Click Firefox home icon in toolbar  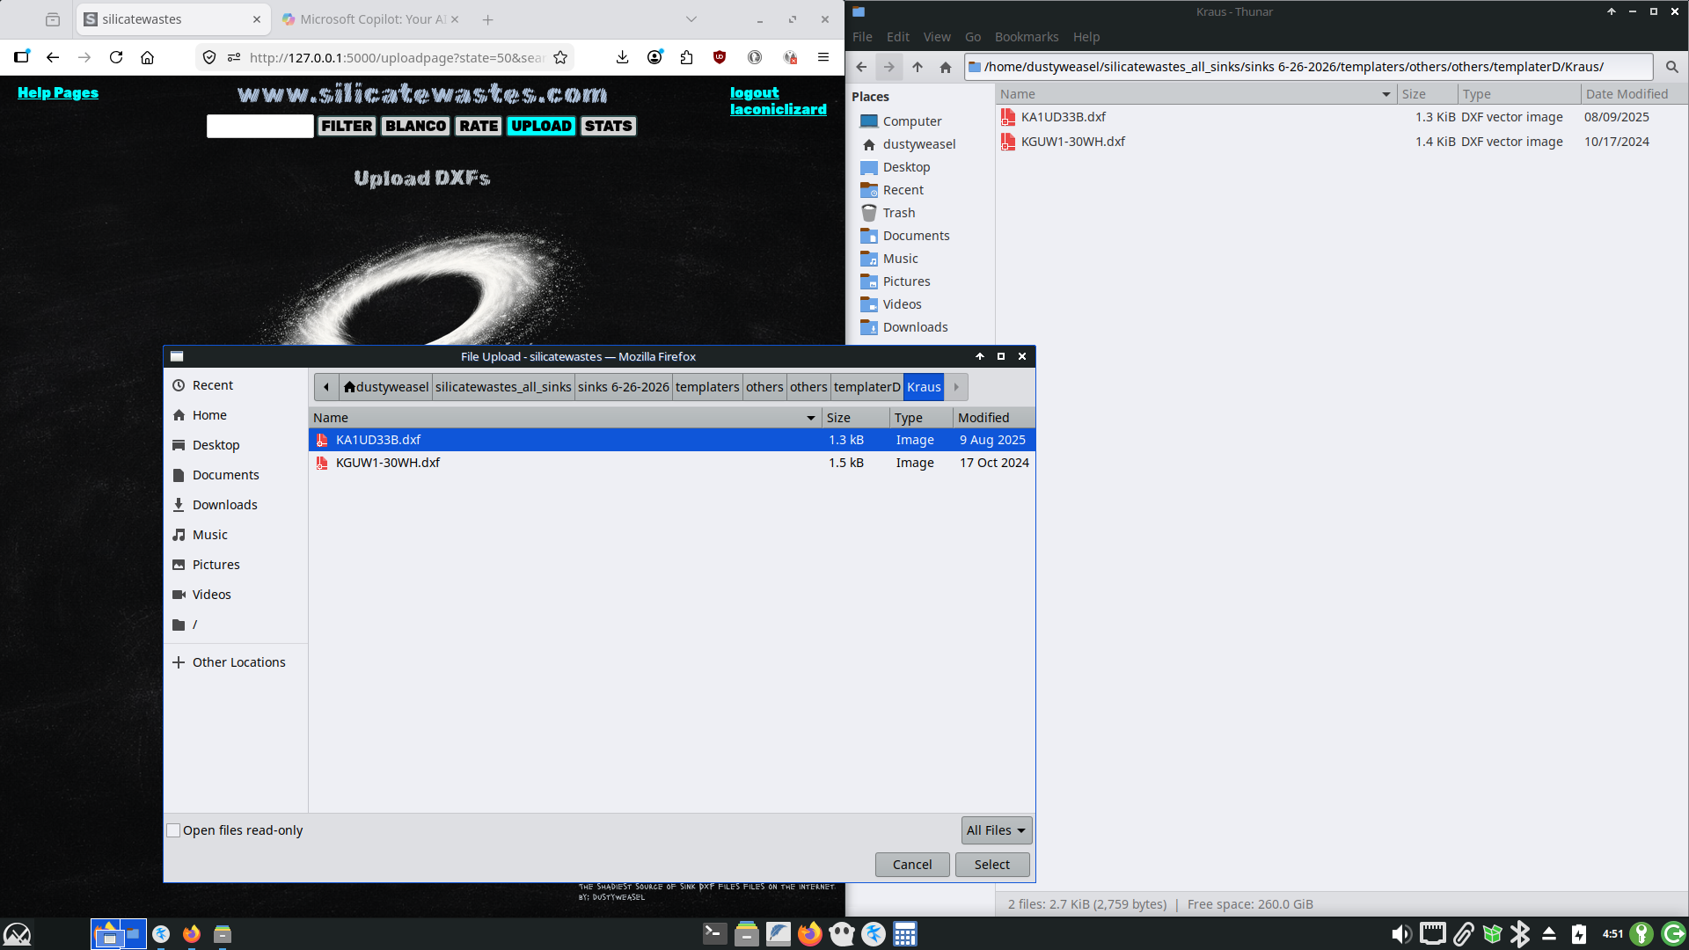148,57
